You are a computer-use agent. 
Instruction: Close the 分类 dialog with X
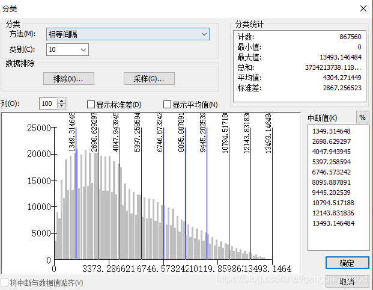pos(363,8)
